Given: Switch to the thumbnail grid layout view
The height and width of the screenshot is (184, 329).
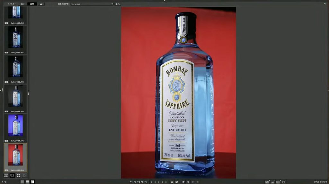Looking at the screenshot, I should coord(22,182).
